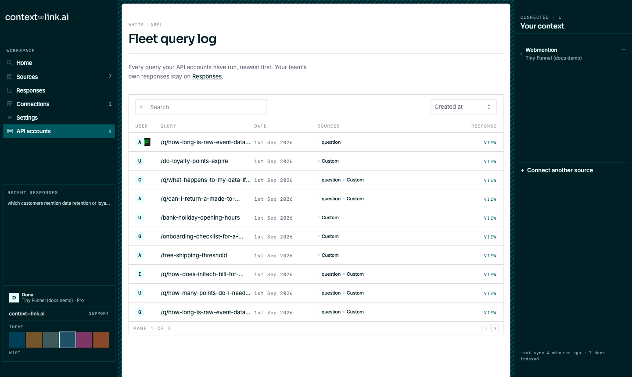Click the /q/how-many-points-do-i-need query
632x377 pixels.
pos(205,293)
